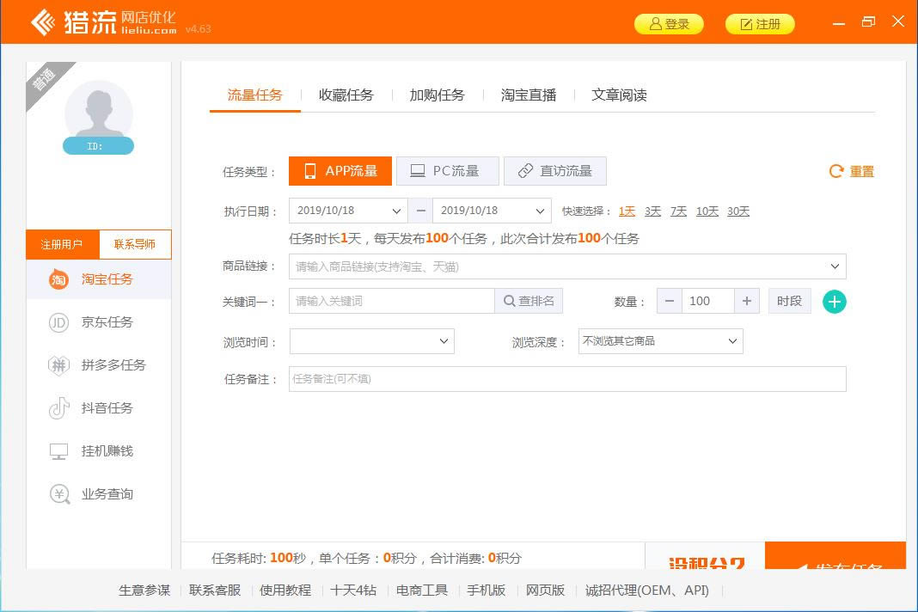918x612 pixels.
Task: Switch to the 加购任务 tab
Action: [437, 95]
